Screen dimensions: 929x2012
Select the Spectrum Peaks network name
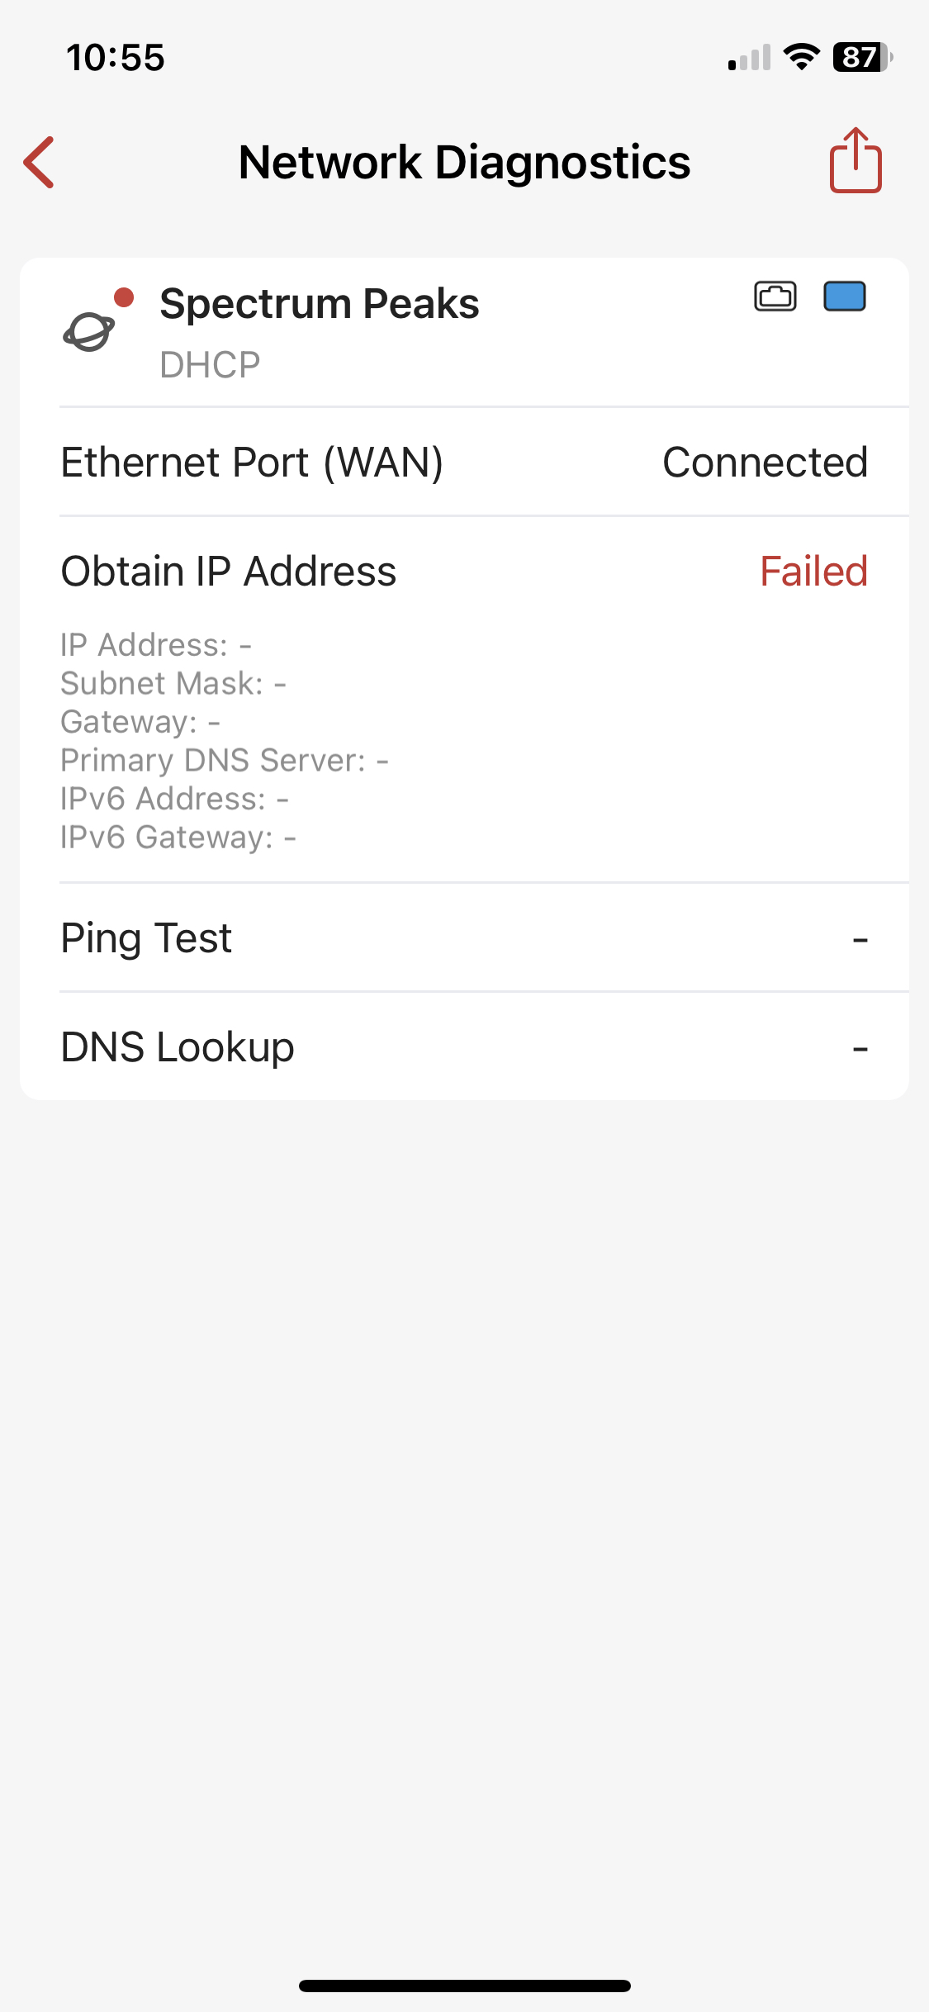(319, 303)
